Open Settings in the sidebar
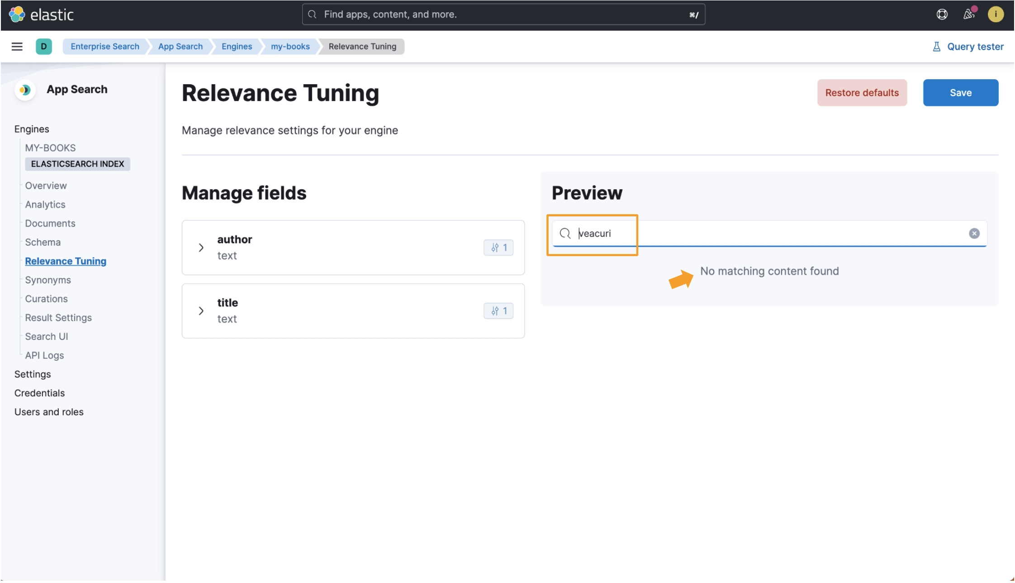Screen dimensions: 1015x583 tap(33, 374)
